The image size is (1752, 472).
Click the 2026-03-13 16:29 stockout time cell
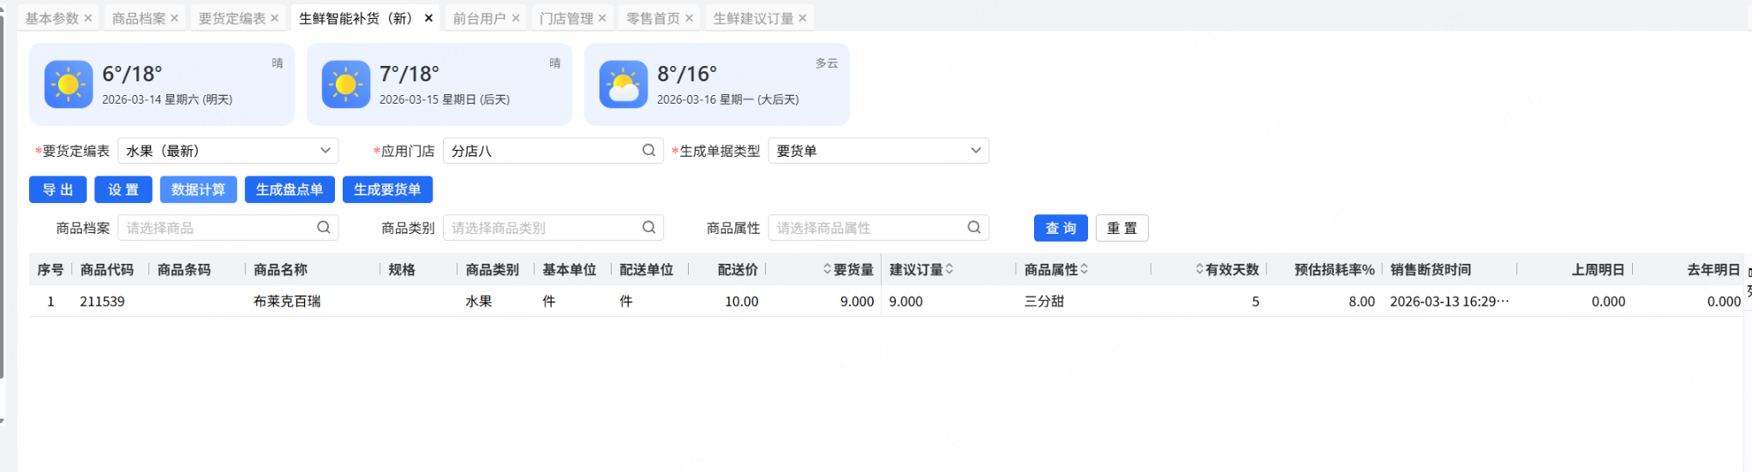click(1450, 302)
